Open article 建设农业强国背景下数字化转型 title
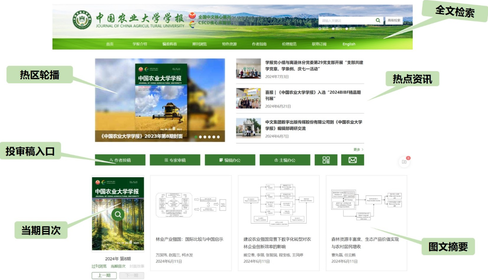The height and width of the screenshot is (280, 488). click(277, 243)
